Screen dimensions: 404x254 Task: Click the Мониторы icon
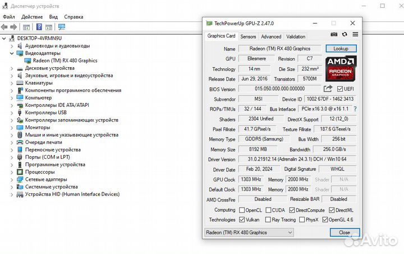click(x=20, y=128)
